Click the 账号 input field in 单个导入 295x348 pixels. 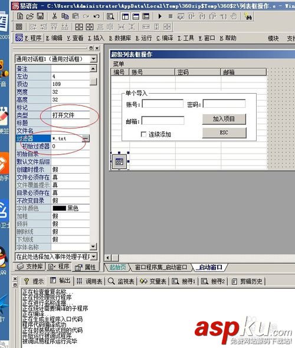(162, 104)
